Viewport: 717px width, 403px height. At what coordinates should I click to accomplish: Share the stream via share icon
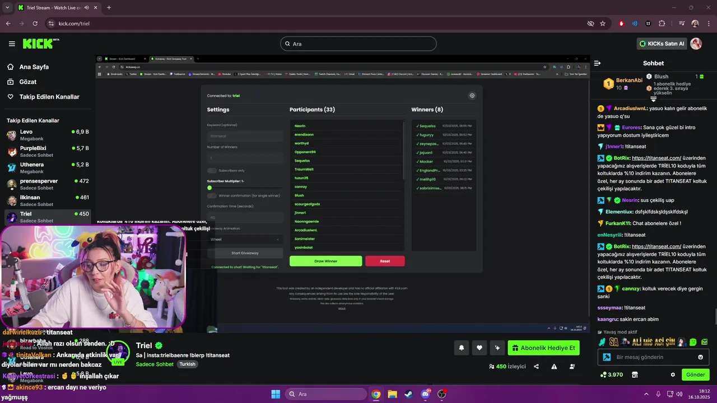point(536,367)
